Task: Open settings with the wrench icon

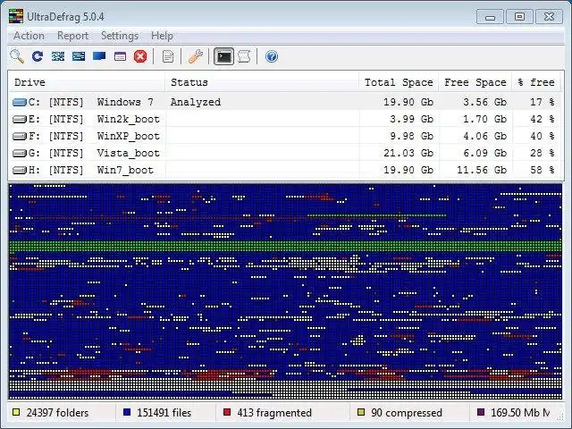Action: pyautogui.click(x=196, y=56)
